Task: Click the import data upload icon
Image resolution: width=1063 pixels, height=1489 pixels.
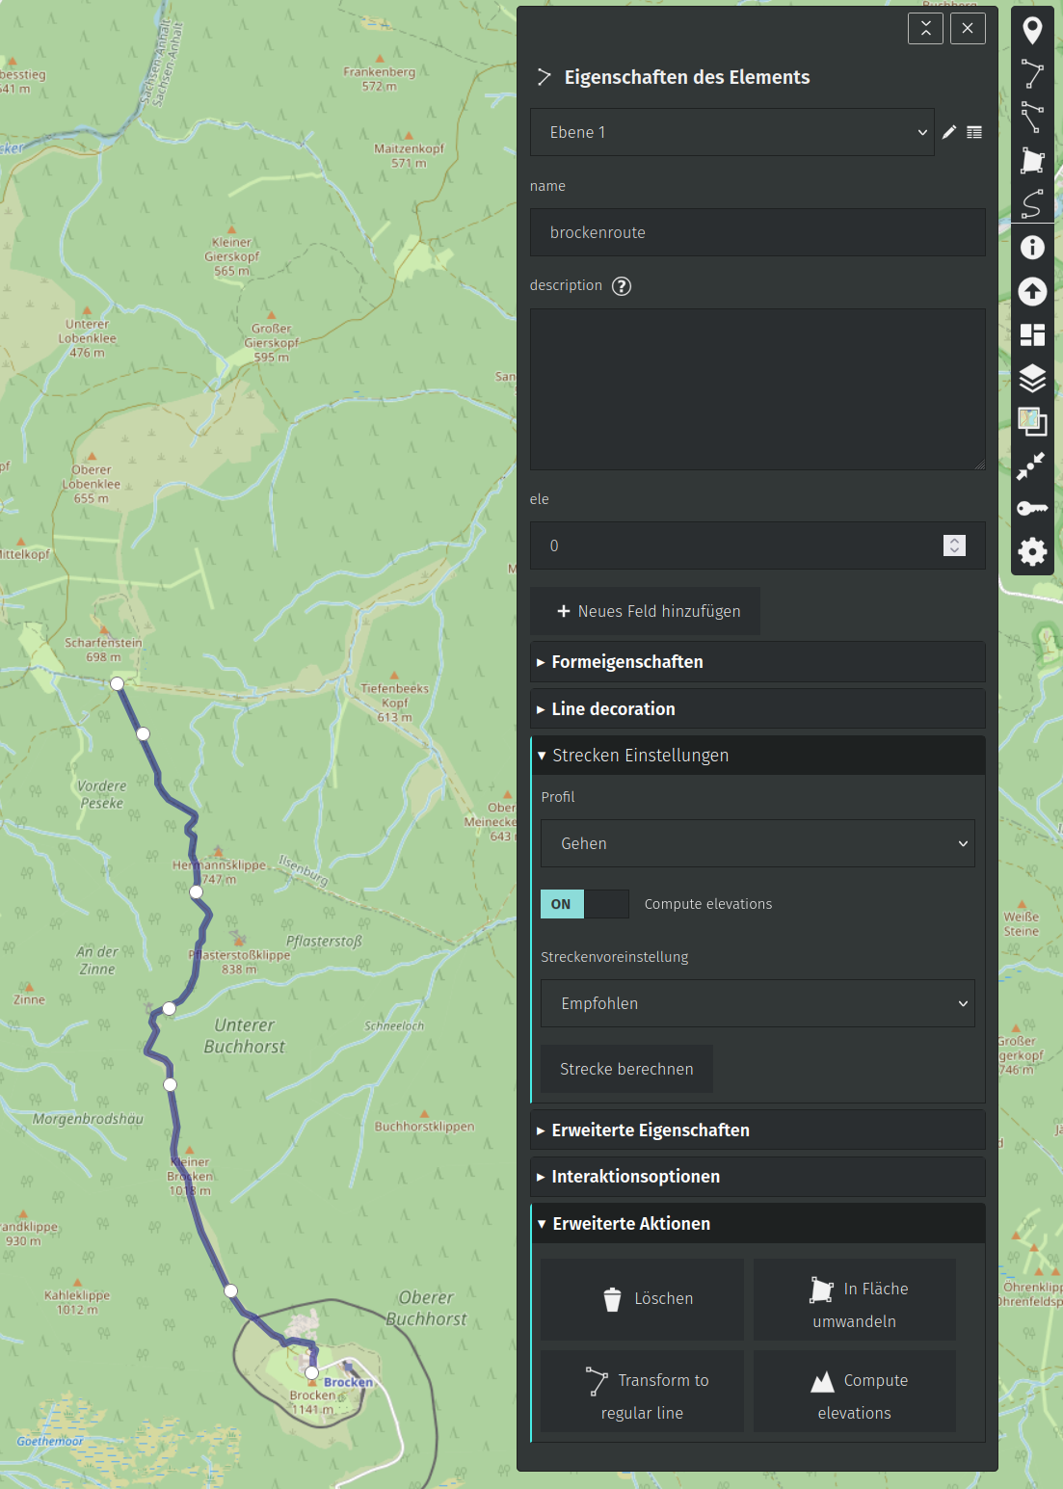Action: 1032,291
